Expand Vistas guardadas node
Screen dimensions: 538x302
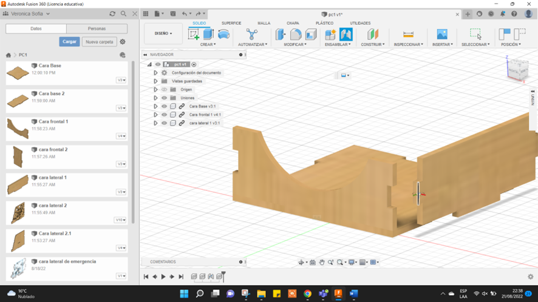coord(155,81)
